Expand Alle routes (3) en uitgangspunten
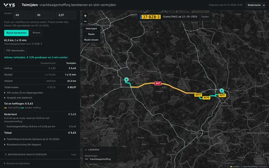Screen dimensions: 269x168 tap(24, 93)
